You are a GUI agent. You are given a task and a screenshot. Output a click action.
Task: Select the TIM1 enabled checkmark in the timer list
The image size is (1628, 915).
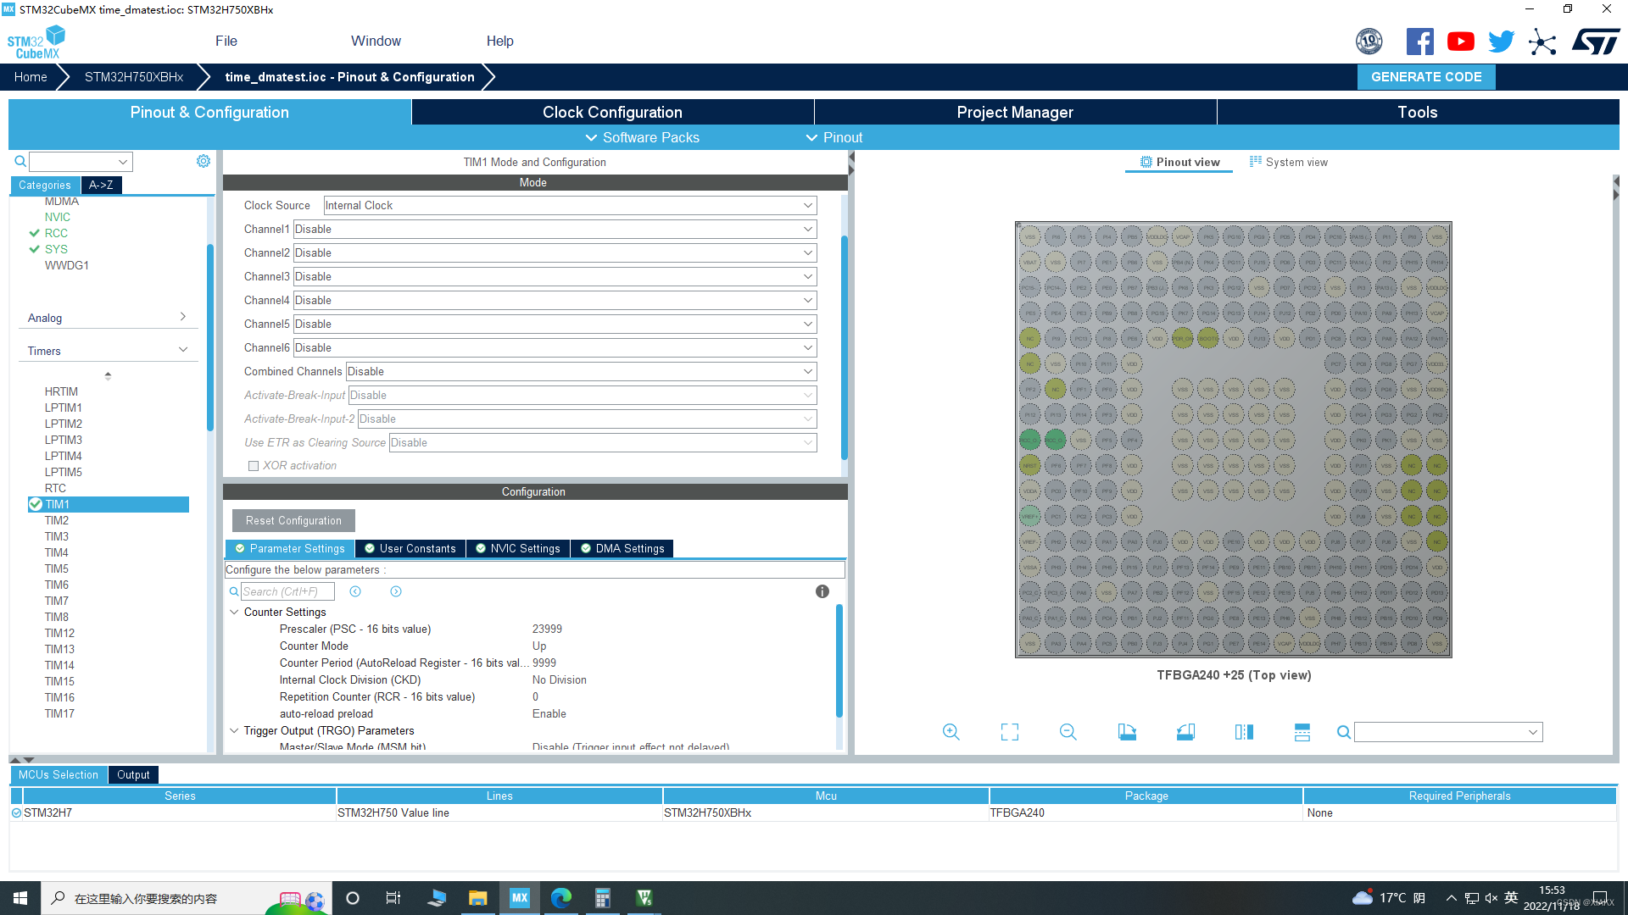[x=36, y=504]
